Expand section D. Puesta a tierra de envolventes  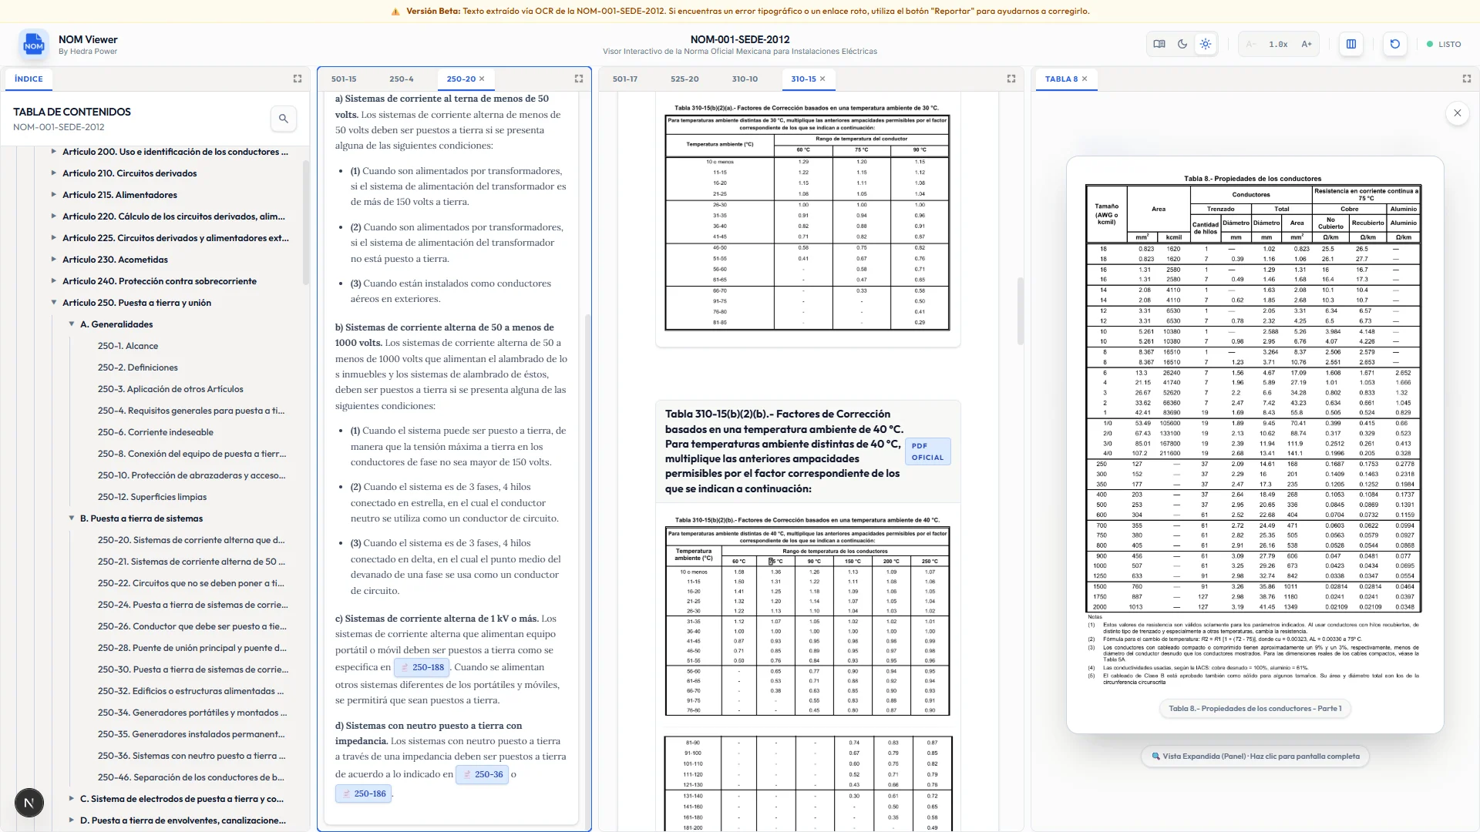pyautogui.click(x=71, y=820)
